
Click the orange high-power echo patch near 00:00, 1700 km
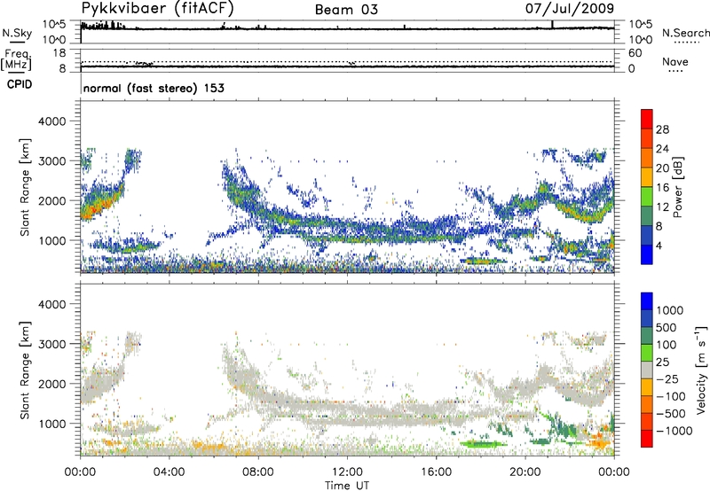pyautogui.click(x=93, y=209)
